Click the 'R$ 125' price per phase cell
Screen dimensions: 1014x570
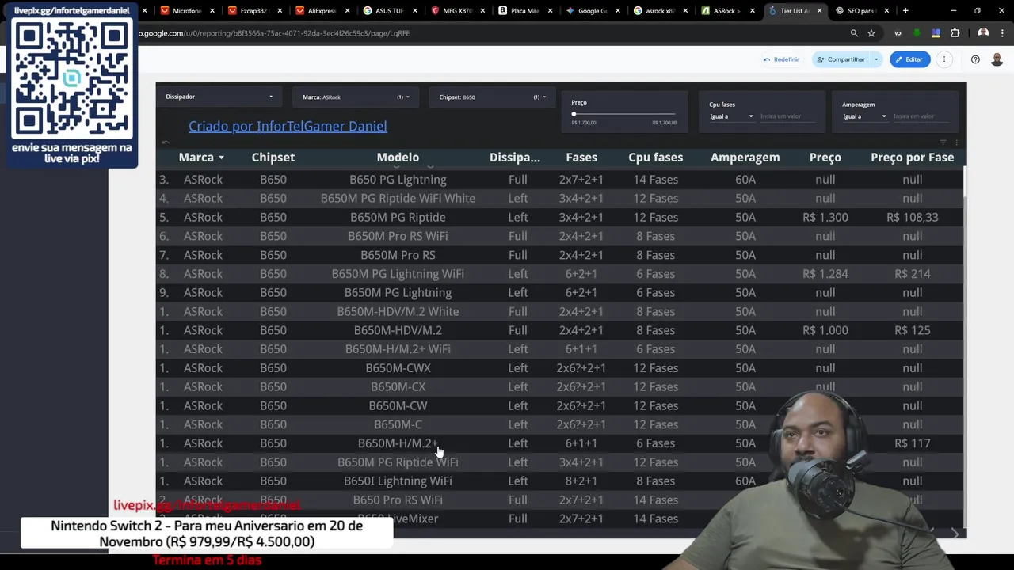click(912, 330)
